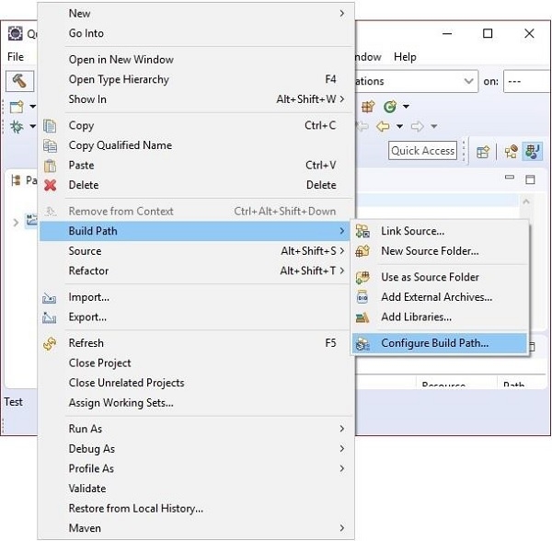This screenshot has width=552, height=541.
Task: Click the new package icon in toolbar
Action: point(368,107)
